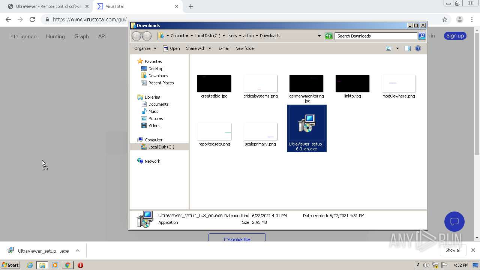This screenshot has height=270, width=480.
Task: Click the Open toolbar button
Action: coord(171,48)
